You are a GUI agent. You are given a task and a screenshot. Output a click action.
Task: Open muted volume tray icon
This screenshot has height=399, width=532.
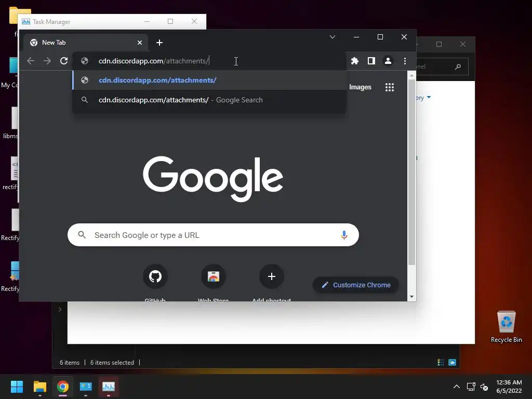tap(485, 387)
